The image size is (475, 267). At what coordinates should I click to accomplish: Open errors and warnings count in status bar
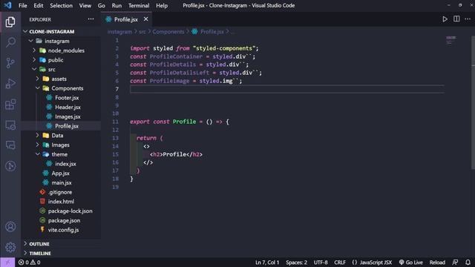(x=30, y=262)
